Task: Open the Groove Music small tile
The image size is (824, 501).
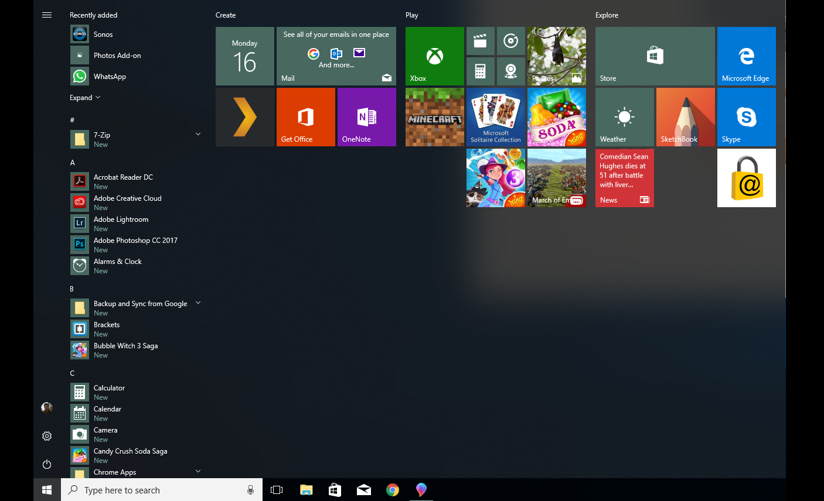Action: click(511, 41)
